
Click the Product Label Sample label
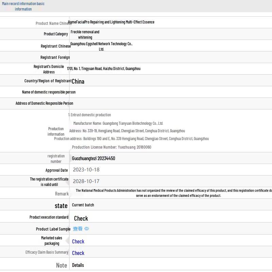(x=53, y=229)
